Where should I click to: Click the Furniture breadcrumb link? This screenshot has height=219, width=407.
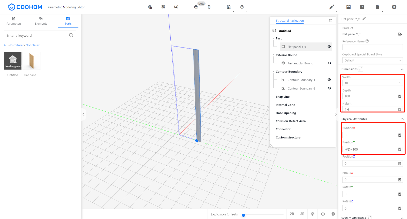coord(17,45)
